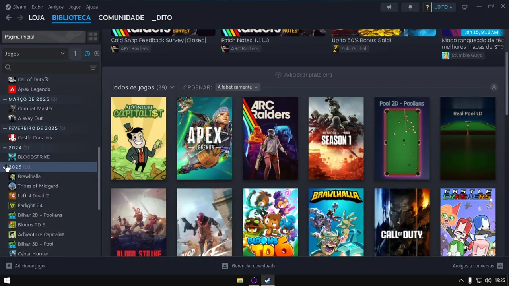This screenshot has height=286, width=509.
Task: Click the sort ascending arrow icon
Action: [x=75, y=54]
